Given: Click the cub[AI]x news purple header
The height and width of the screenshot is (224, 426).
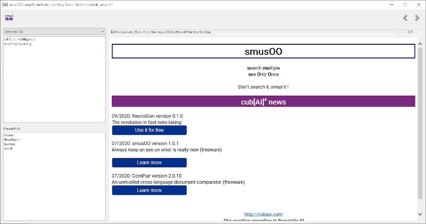Looking at the screenshot, I should point(263,101).
